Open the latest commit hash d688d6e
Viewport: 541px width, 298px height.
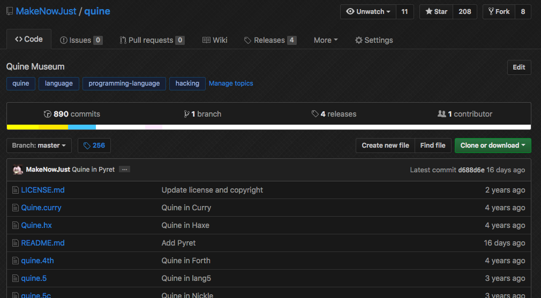pos(471,170)
